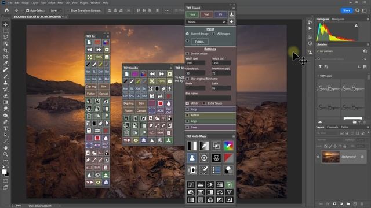Open the search icon beside Share

point(357,10)
